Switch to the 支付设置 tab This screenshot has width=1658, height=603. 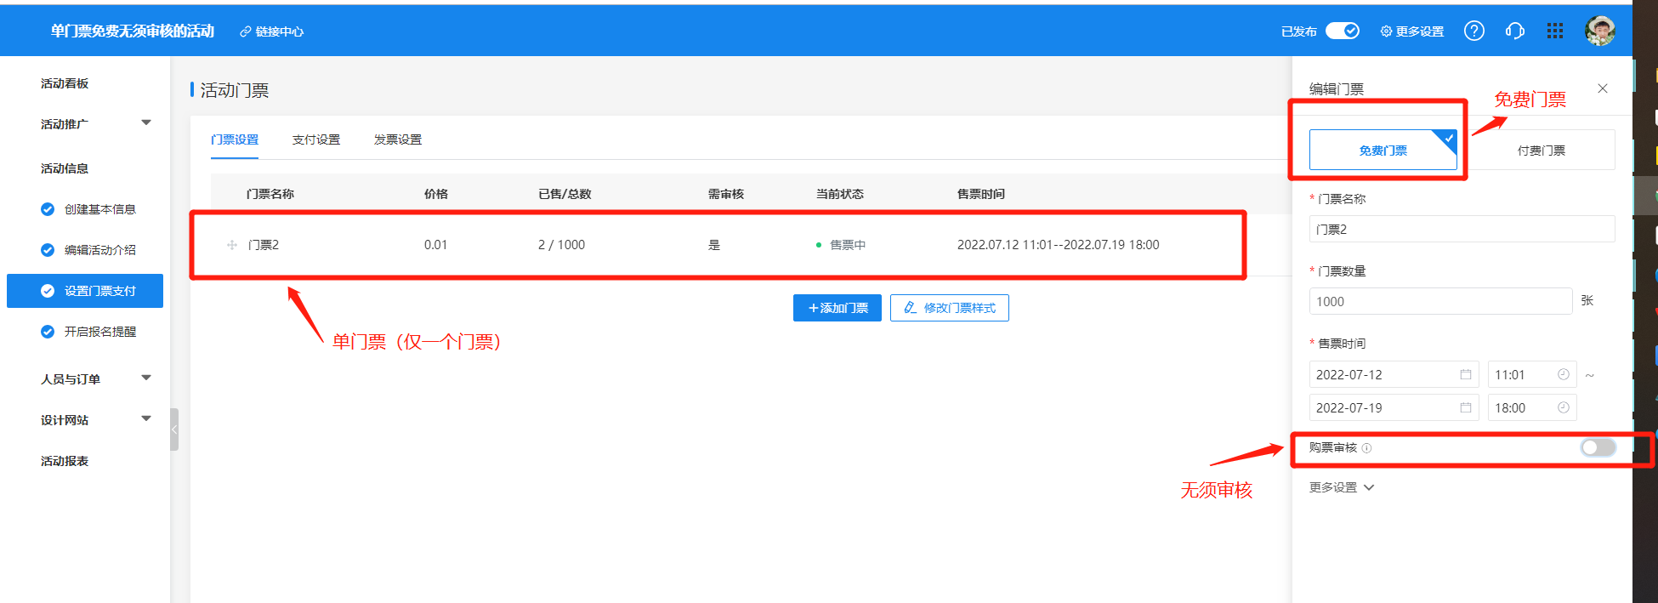tap(315, 139)
